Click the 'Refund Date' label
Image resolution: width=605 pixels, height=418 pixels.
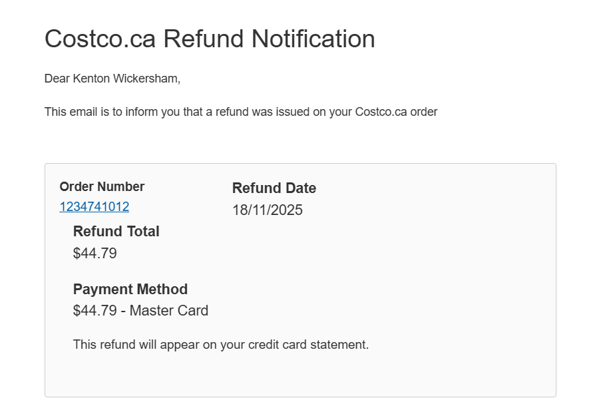tap(274, 188)
